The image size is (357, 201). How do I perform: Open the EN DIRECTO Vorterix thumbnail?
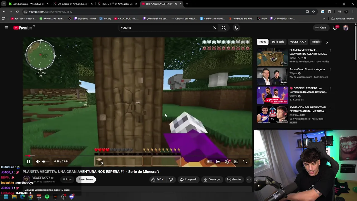coord(272,95)
